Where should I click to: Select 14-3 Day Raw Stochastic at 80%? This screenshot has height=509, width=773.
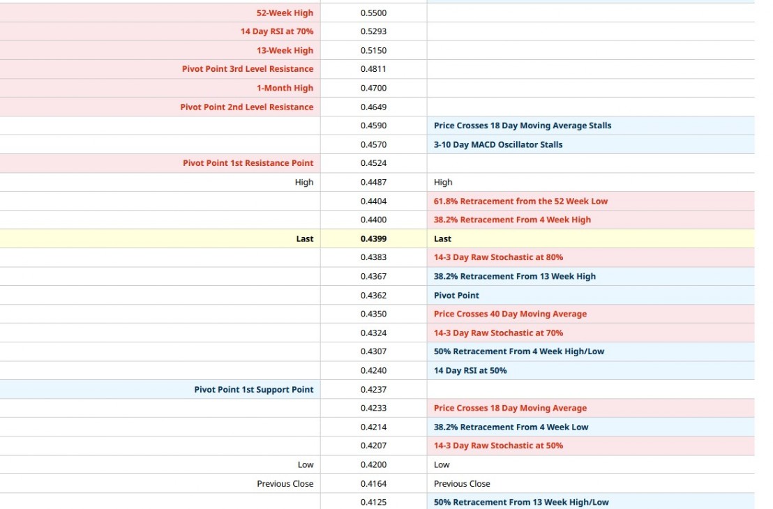click(x=498, y=257)
